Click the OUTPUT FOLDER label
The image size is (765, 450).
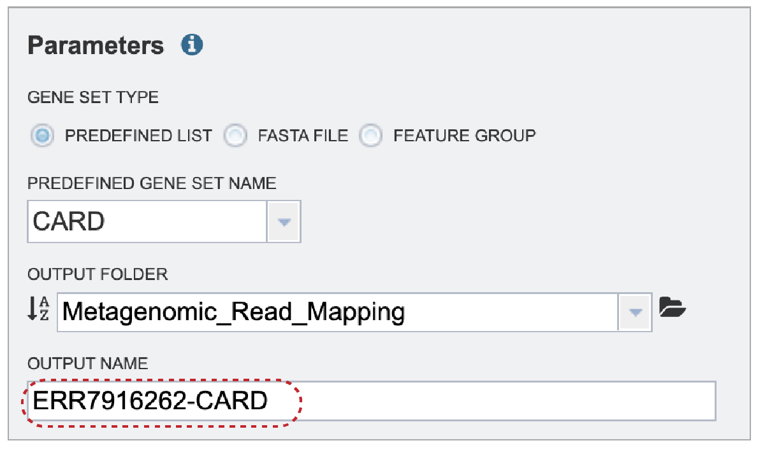pyautogui.click(x=98, y=274)
